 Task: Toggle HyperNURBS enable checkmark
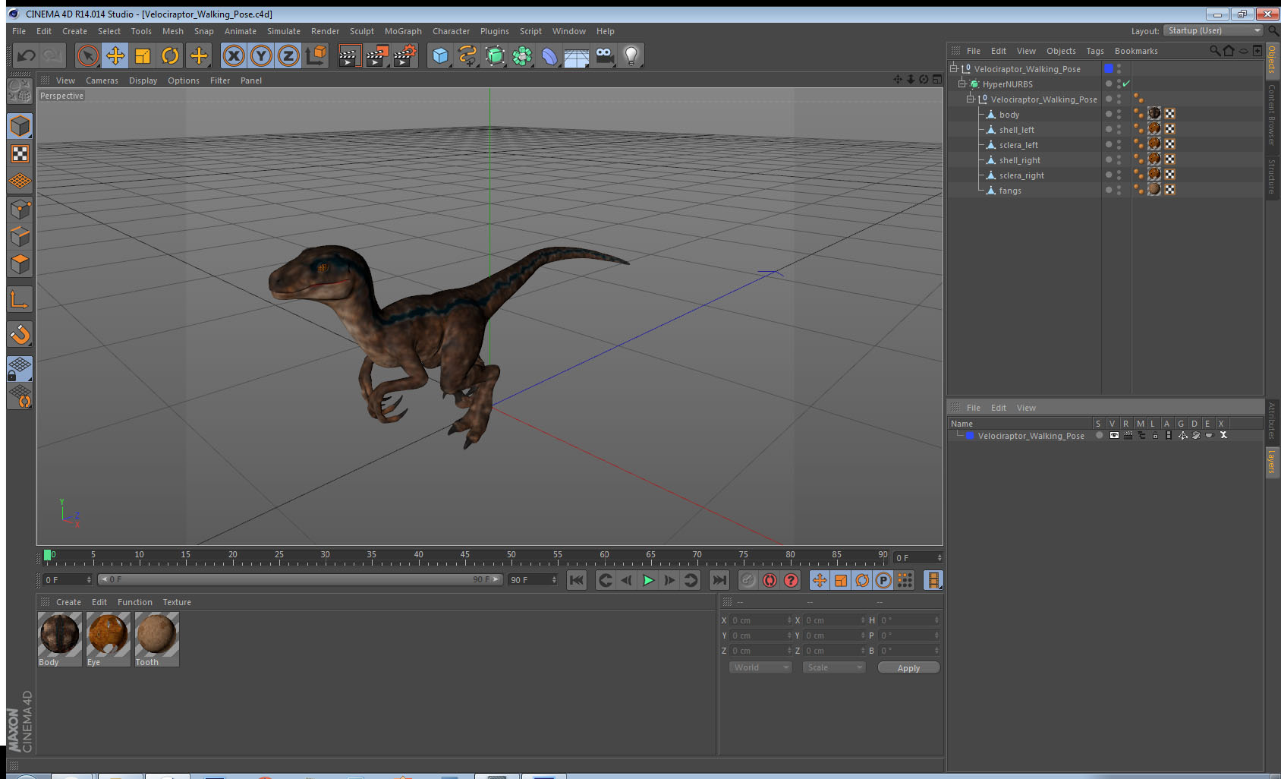pyautogui.click(x=1126, y=84)
